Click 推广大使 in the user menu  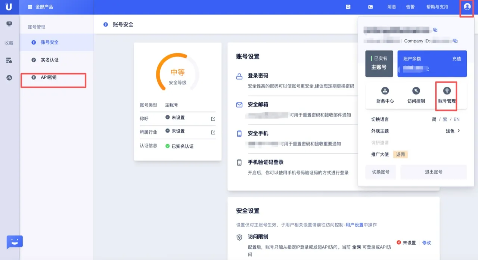pos(380,154)
